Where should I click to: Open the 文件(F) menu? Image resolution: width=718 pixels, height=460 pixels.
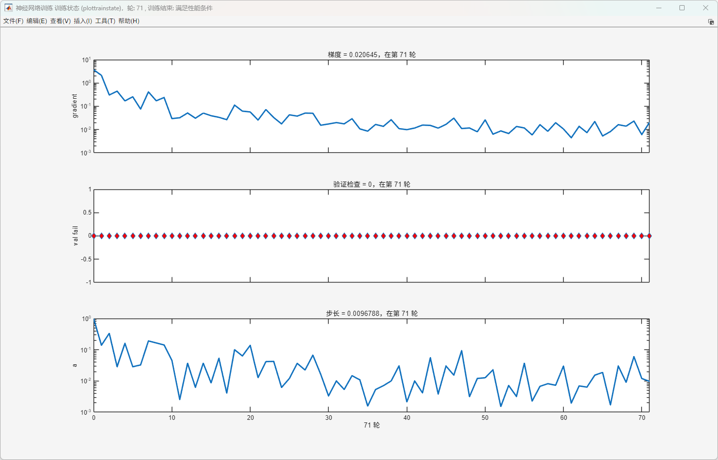[13, 21]
